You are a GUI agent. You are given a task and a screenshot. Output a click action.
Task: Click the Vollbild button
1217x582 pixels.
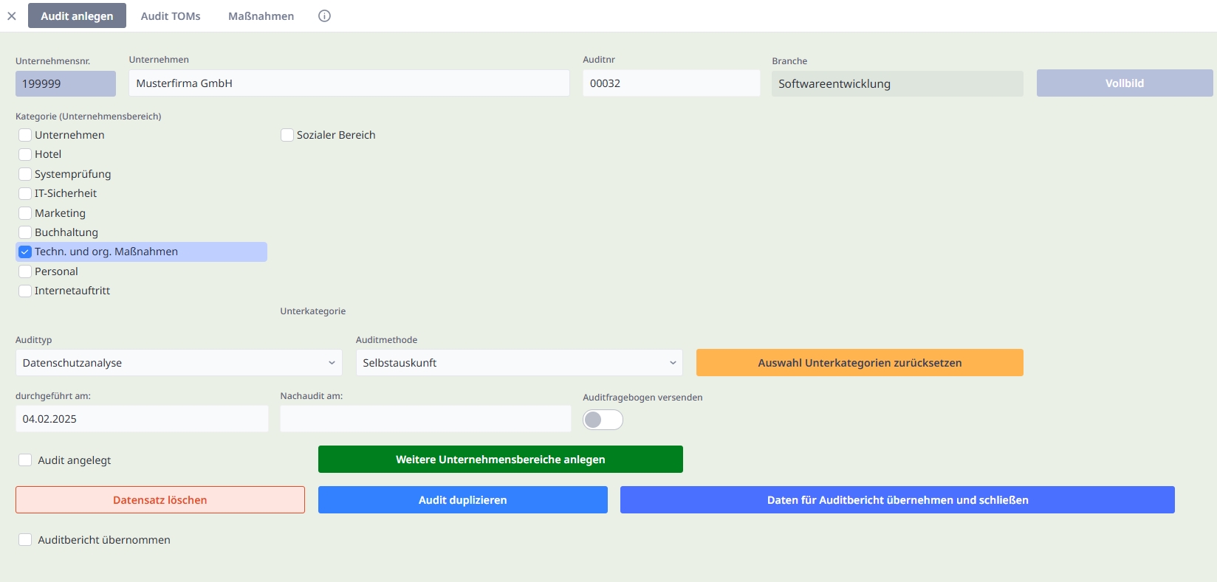(x=1125, y=83)
